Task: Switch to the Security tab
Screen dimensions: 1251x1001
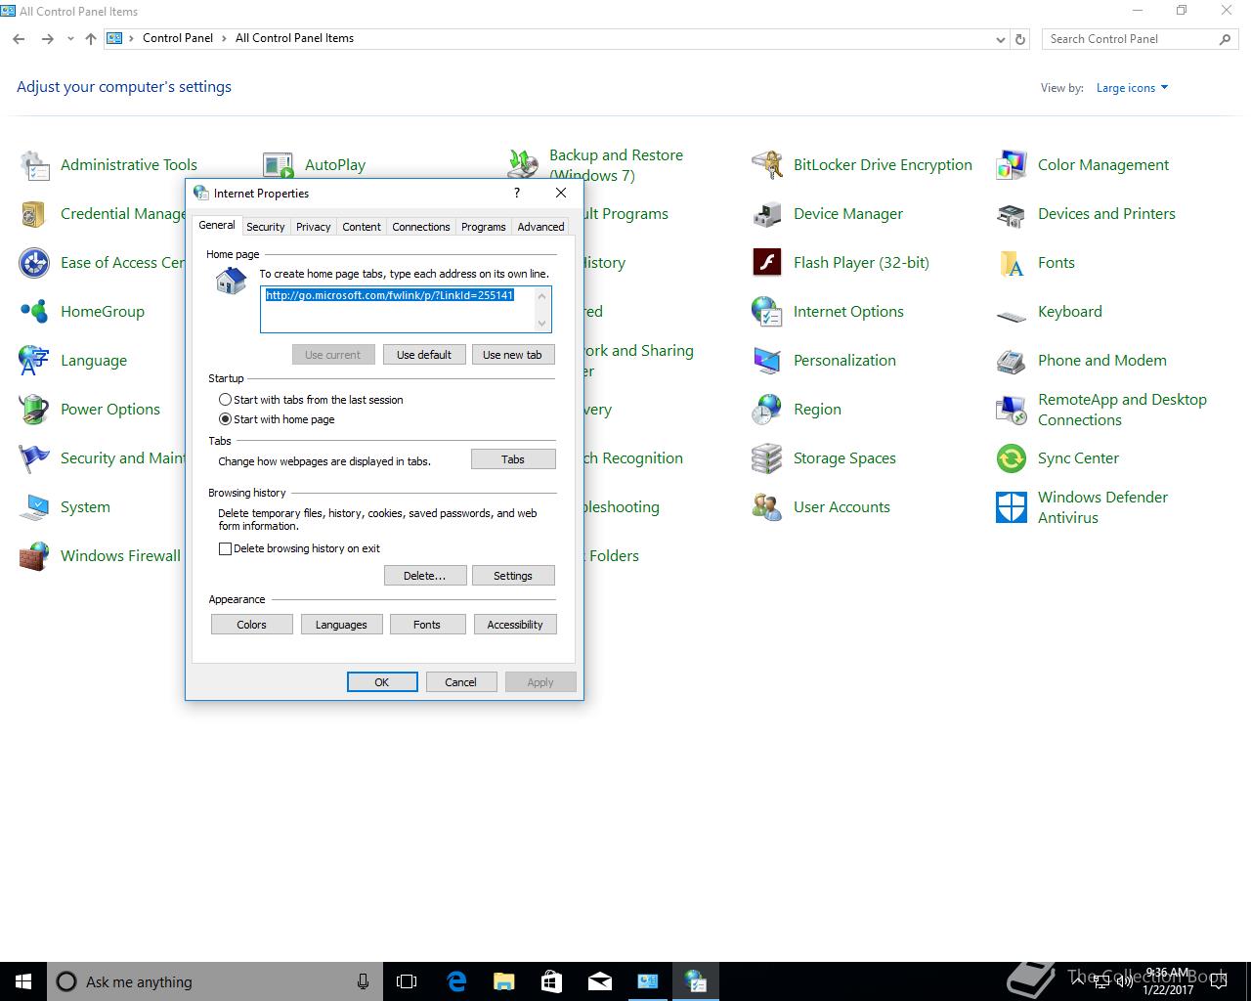Action: click(265, 227)
